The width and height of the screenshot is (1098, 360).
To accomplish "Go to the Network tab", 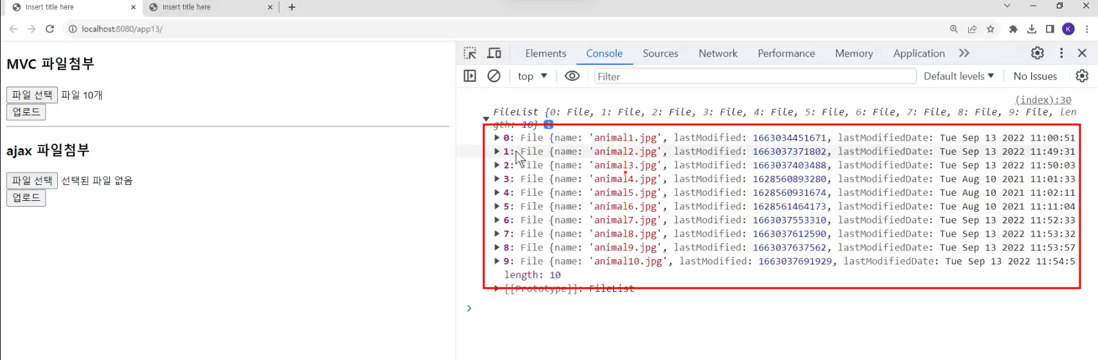I will click(x=718, y=53).
